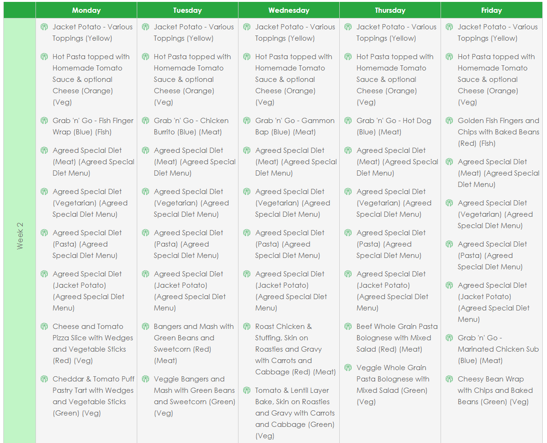This screenshot has height=443, width=547.
Task: Click the icon beside Beef Whole Grain Pasta Bolognese
Action: (348, 327)
